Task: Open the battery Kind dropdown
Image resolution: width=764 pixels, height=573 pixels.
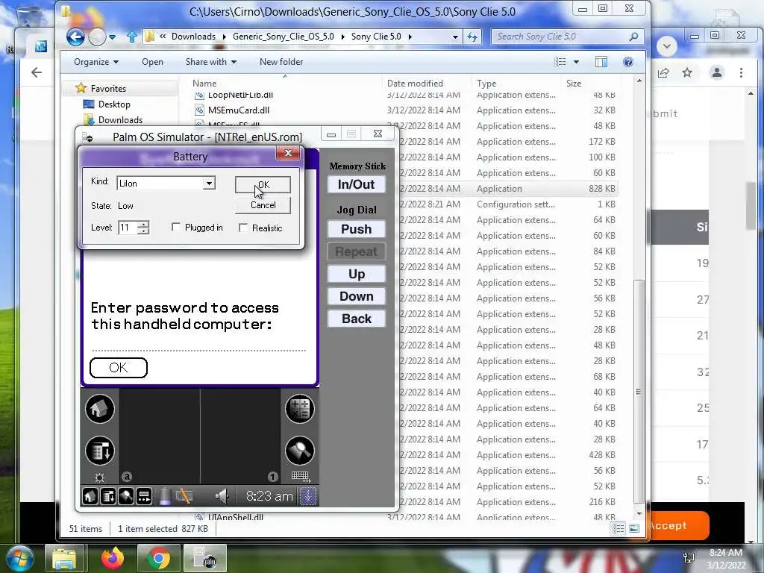Action: click(209, 184)
